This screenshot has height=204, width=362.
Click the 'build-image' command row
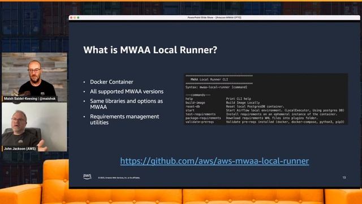tap(222, 103)
